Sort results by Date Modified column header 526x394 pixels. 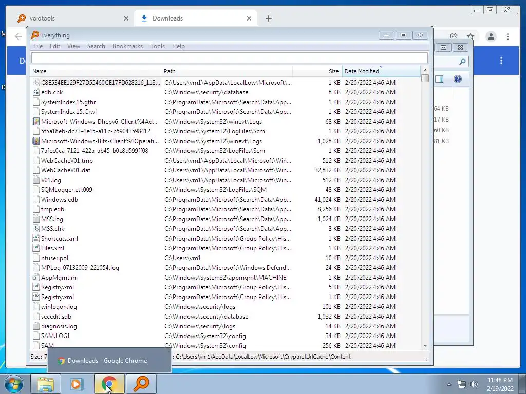(x=381, y=71)
